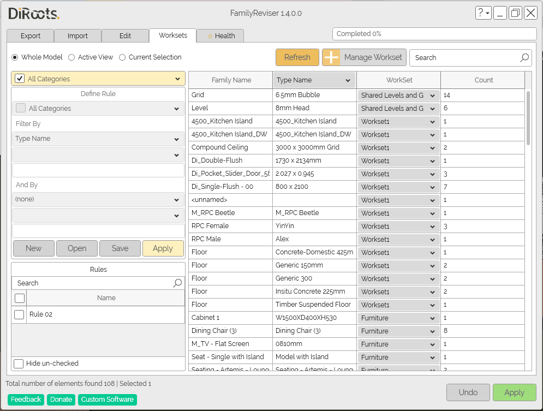
Task: Click the magnifier icon in Rules search
Action: (x=177, y=283)
